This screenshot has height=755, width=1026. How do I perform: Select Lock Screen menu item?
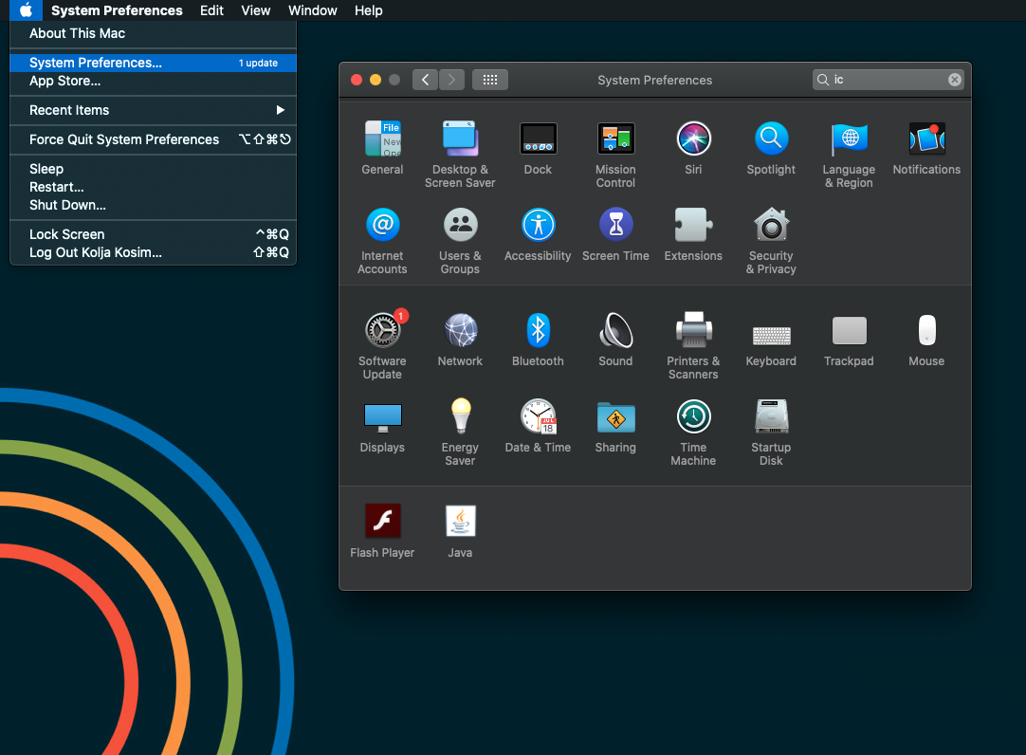pyautogui.click(x=153, y=234)
